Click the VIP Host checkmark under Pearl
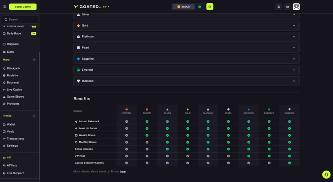The height and width of the screenshot is (182, 333). click(x=228, y=156)
